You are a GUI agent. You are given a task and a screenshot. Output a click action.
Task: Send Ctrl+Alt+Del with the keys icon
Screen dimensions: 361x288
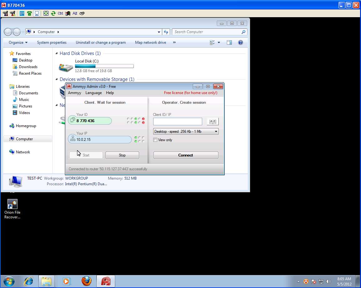(82, 13)
